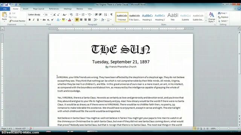Decrease paragraph indent

[96, 15]
